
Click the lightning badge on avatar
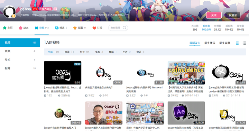[x=14, y=16]
